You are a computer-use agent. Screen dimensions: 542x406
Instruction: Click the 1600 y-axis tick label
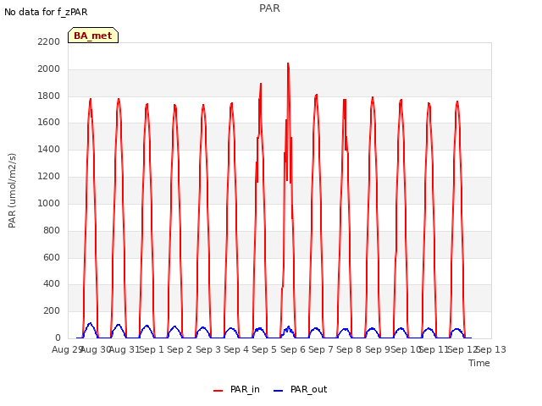coord(49,122)
